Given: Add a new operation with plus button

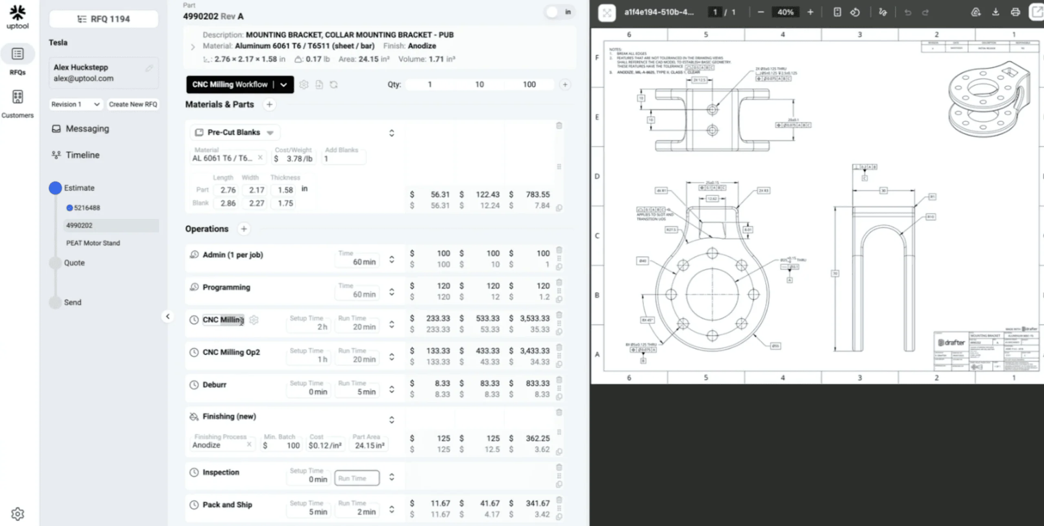Looking at the screenshot, I should (243, 229).
